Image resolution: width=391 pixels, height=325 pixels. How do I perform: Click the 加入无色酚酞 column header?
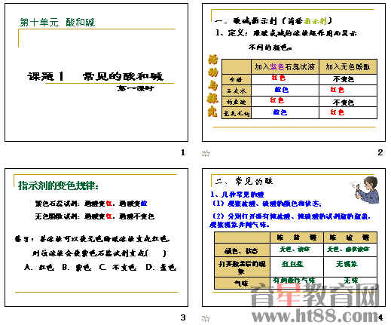(x=348, y=66)
